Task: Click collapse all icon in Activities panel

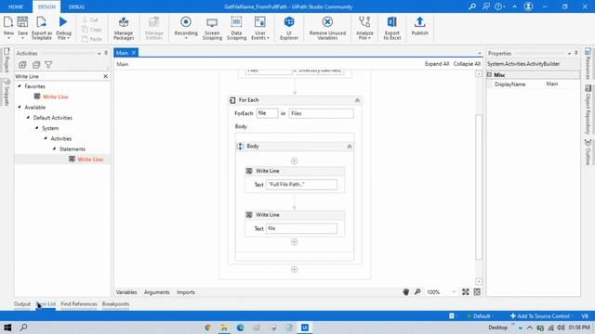Action: pos(36,65)
